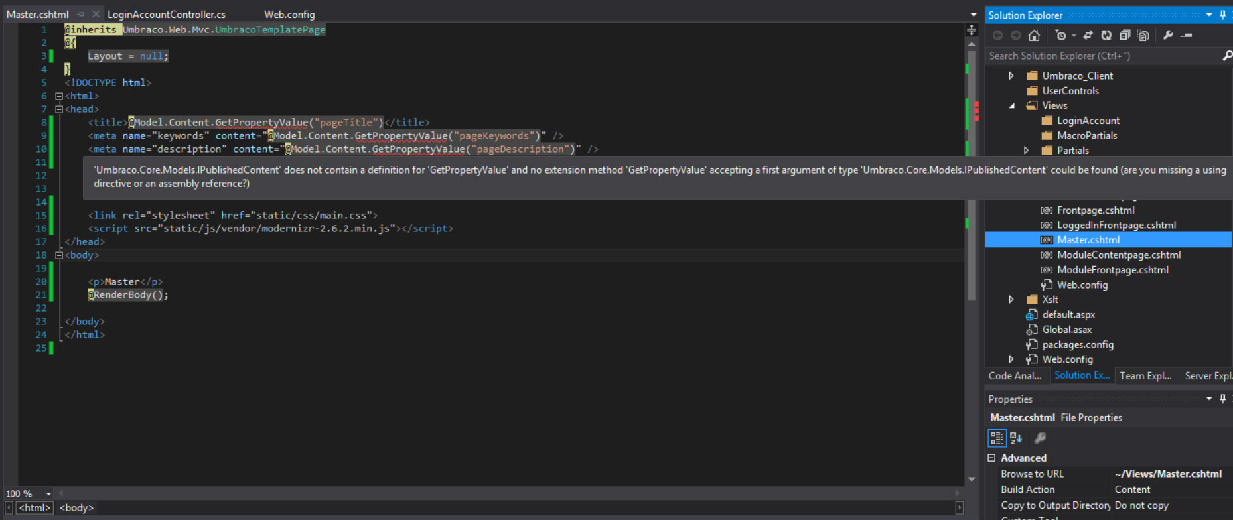This screenshot has height=520, width=1233.
Task: Expand Umbraco_Client folder node
Action: (x=1011, y=76)
